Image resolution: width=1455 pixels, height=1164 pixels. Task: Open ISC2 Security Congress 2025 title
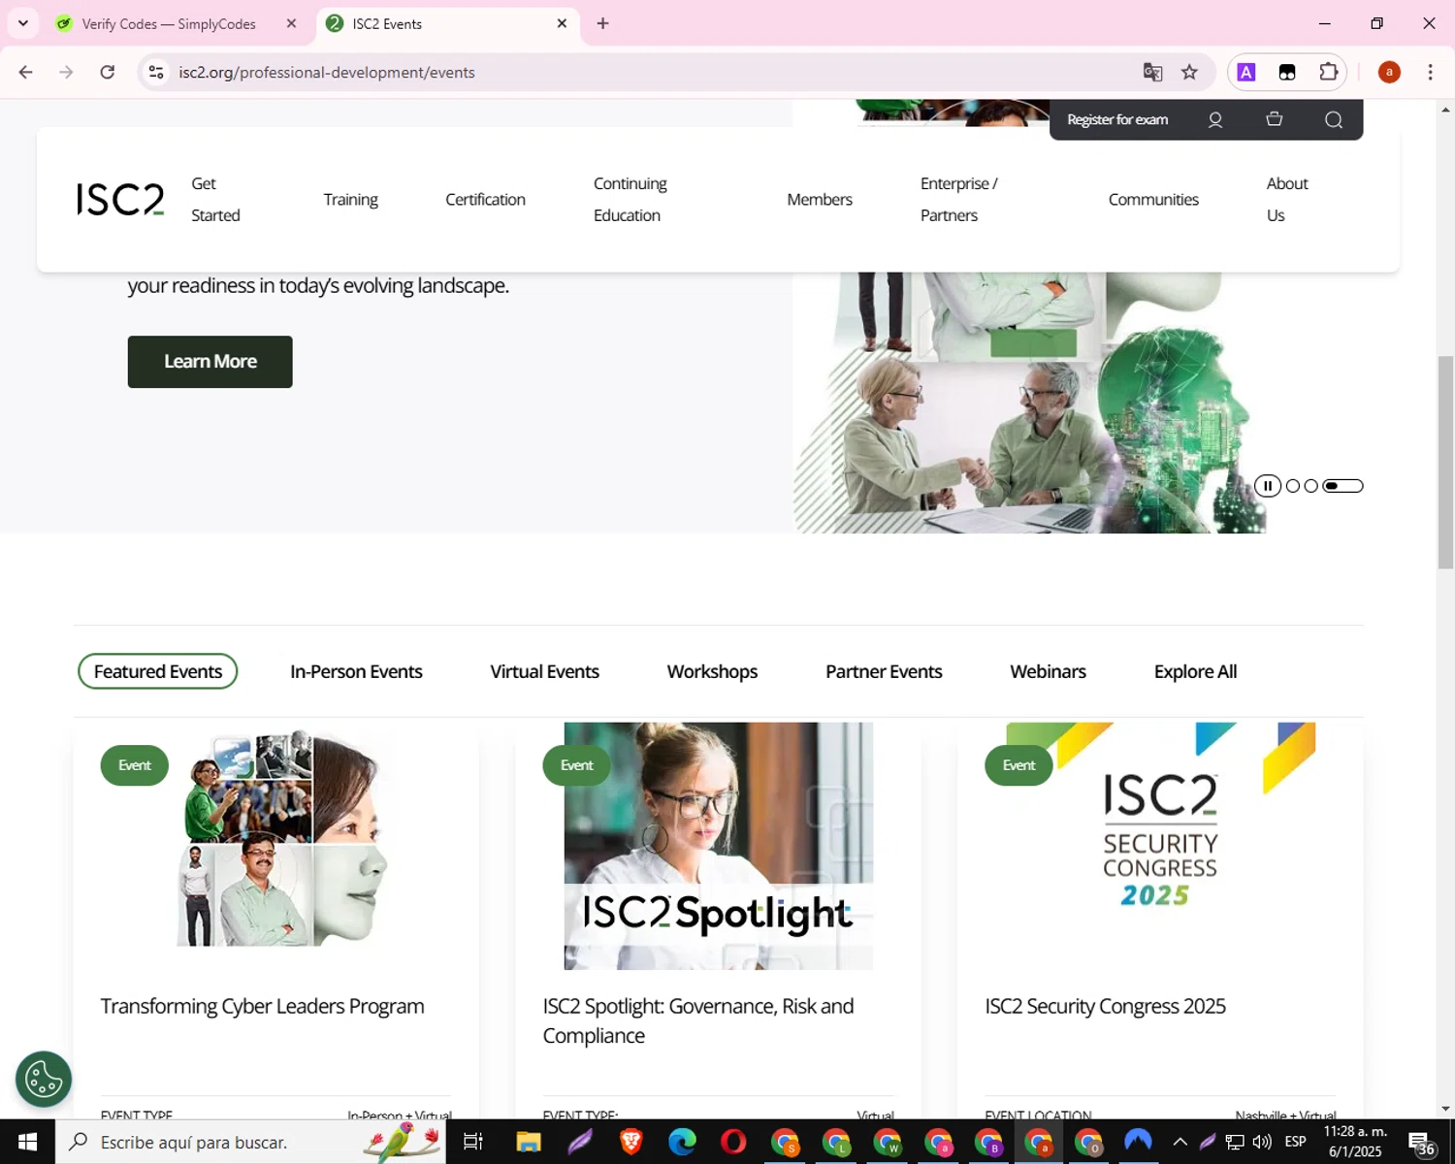[1105, 1006]
